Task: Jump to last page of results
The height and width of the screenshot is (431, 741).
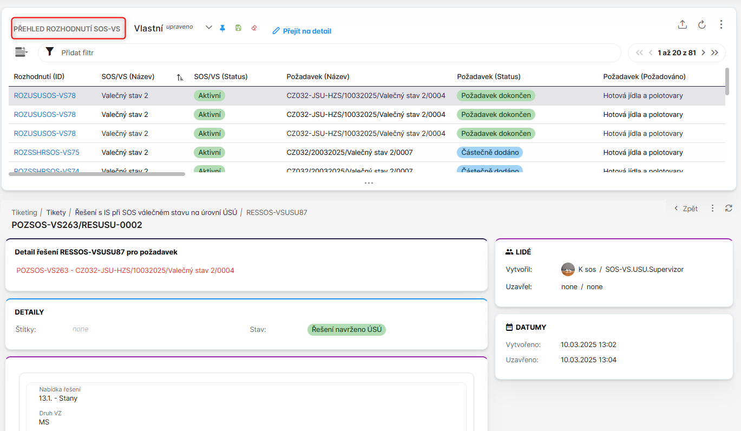Action: pyautogui.click(x=714, y=53)
